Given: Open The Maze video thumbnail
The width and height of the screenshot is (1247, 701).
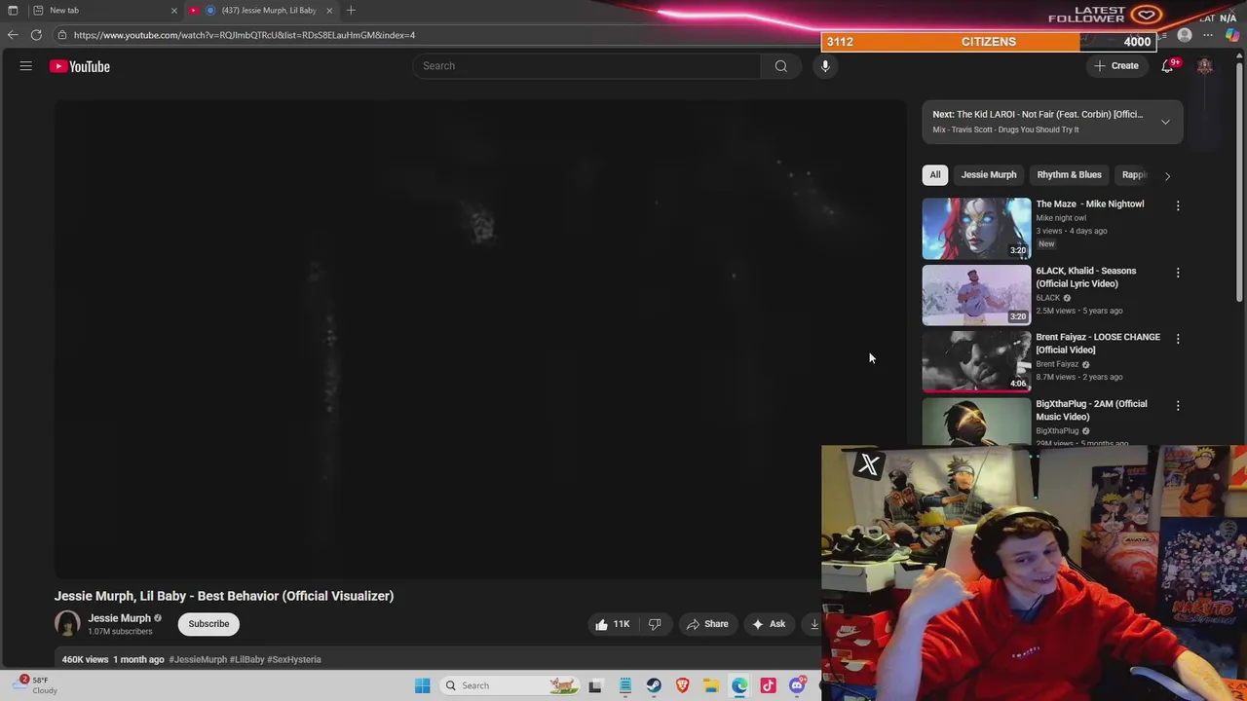Looking at the screenshot, I should (976, 229).
